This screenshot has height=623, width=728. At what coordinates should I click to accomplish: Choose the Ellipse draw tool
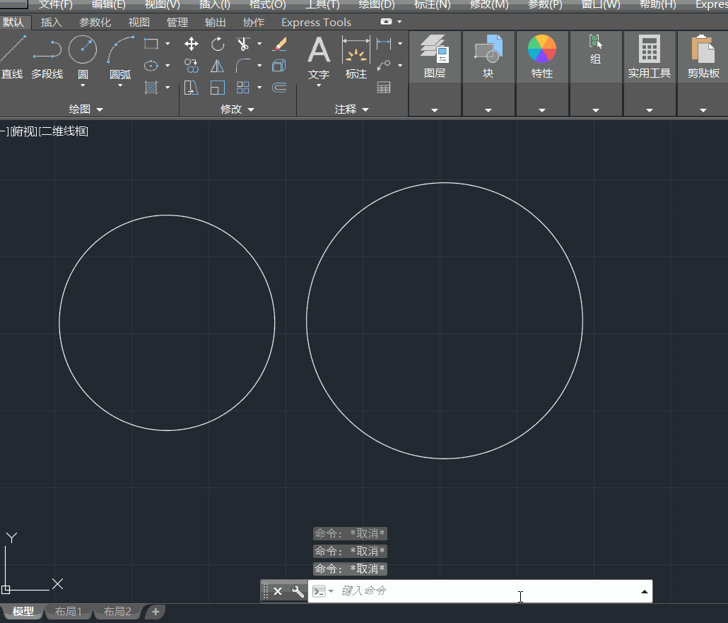pyautogui.click(x=151, y=66)
